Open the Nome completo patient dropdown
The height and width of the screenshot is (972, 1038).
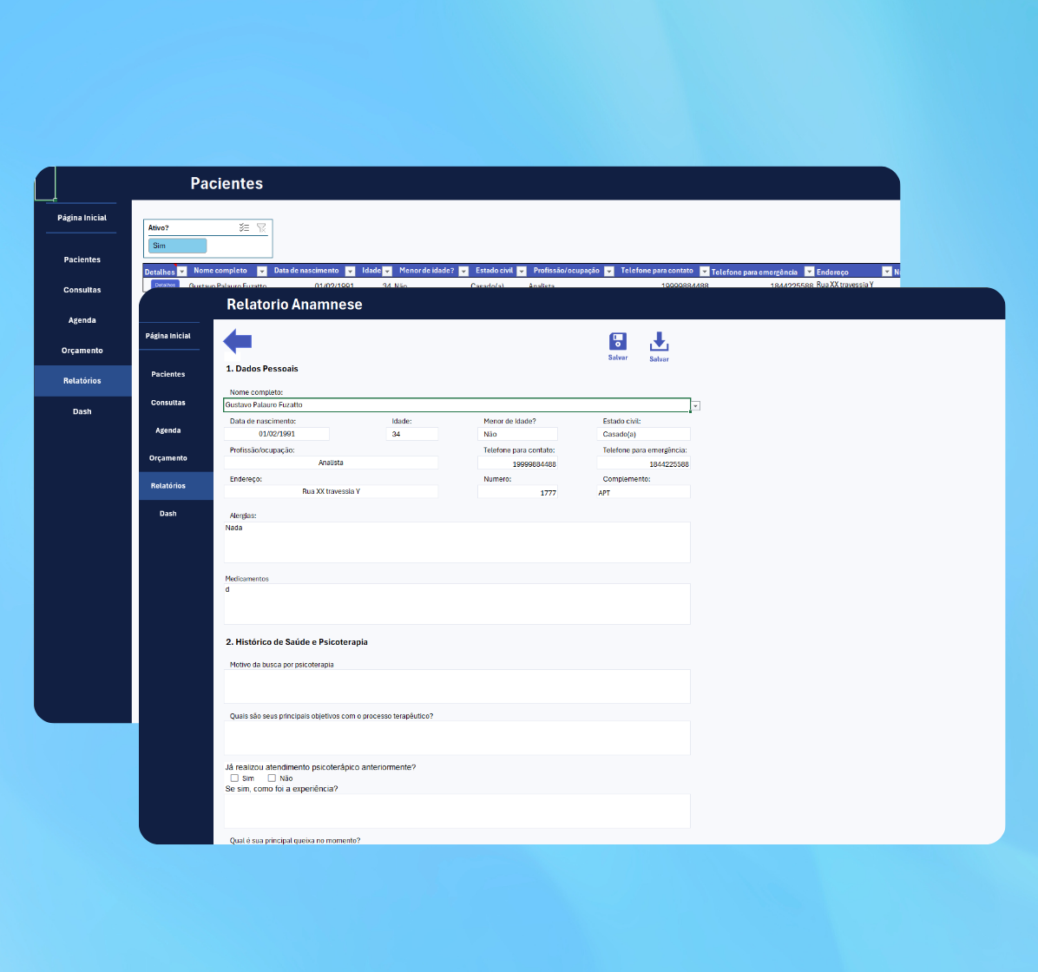pos(695,405)
